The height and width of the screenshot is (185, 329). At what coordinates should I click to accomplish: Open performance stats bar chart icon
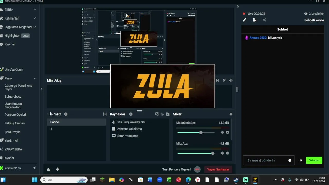[48, 169]
